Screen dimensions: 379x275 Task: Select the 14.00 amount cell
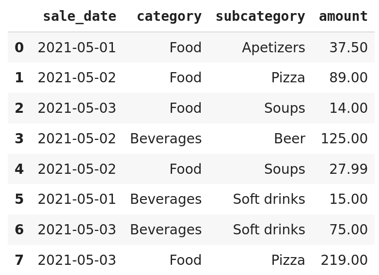pyautogui.click(x=348, y=108)
